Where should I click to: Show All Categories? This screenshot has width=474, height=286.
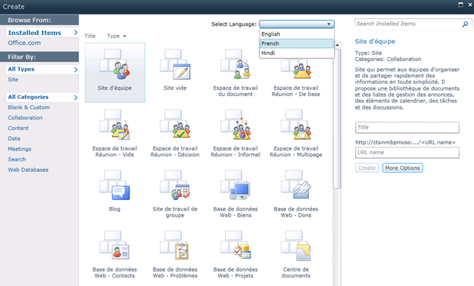click(42, 97)
